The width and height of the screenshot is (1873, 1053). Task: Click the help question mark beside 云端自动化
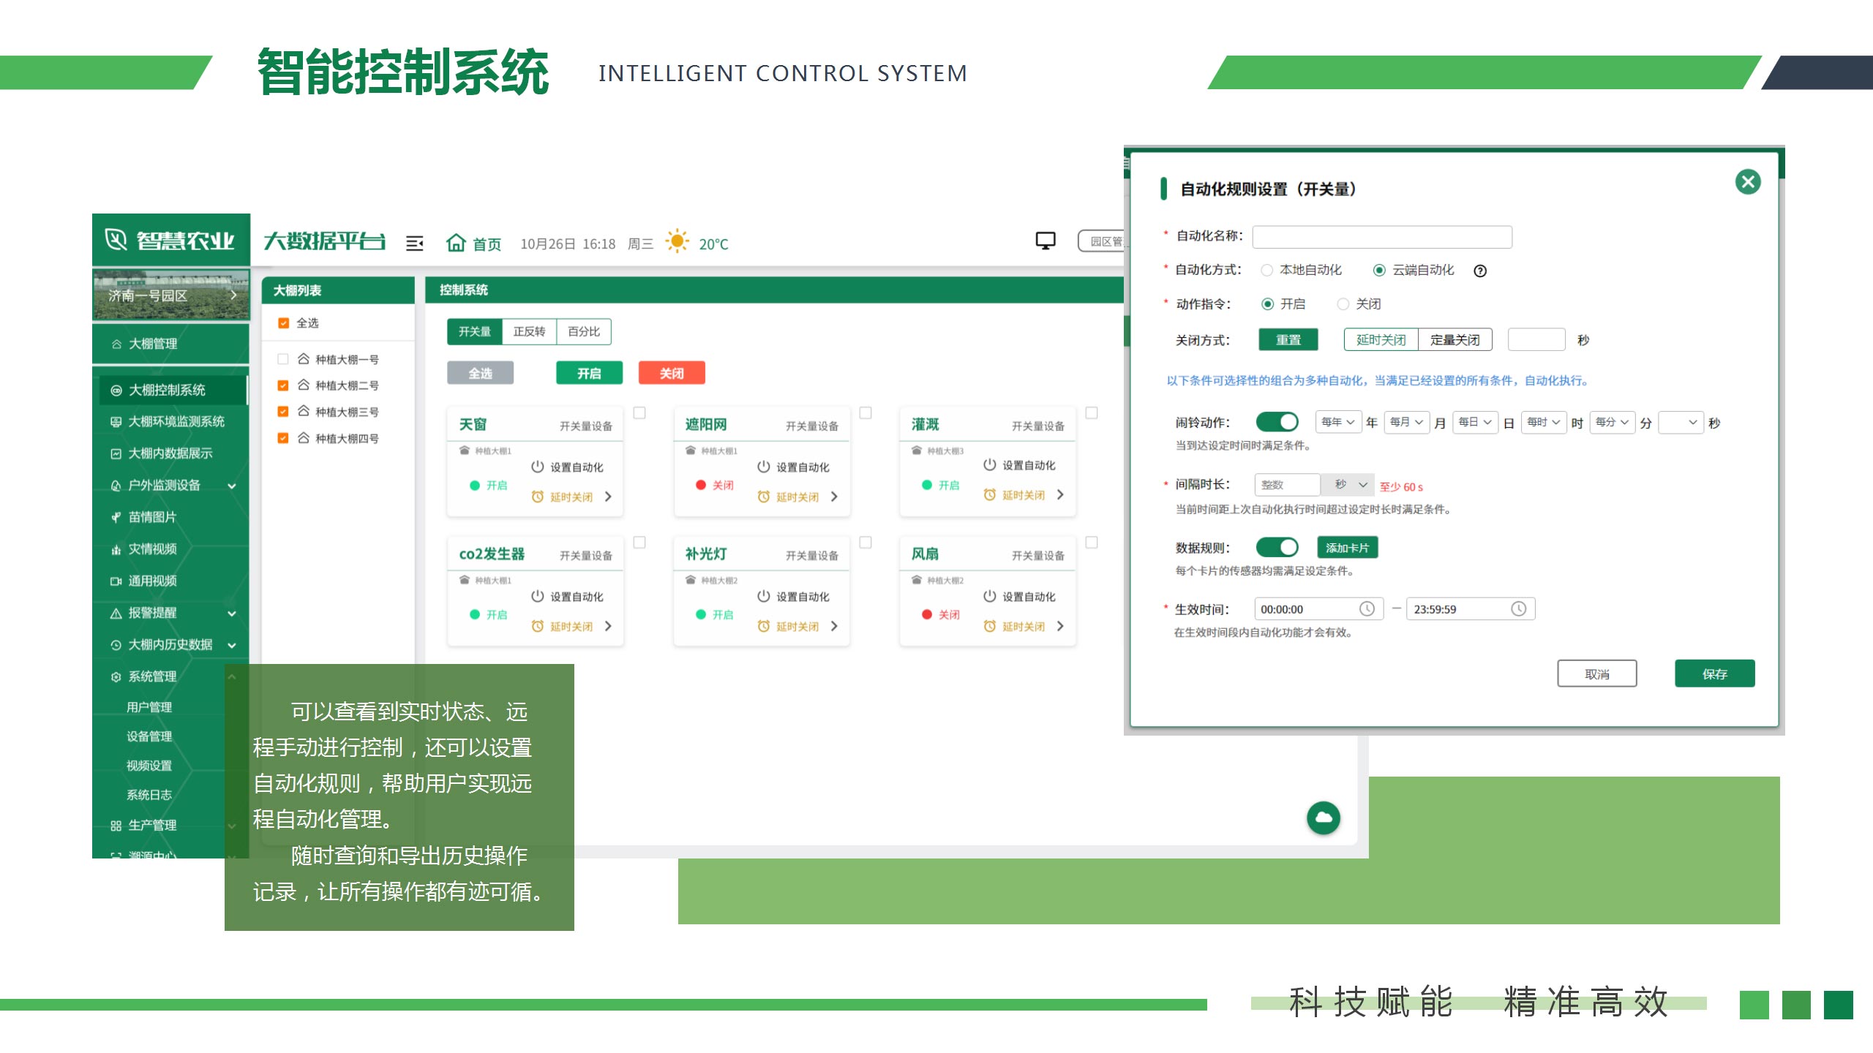1480,271
